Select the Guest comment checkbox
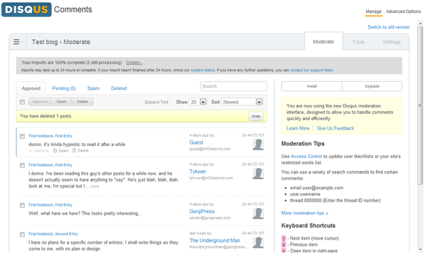 point(22,136)
